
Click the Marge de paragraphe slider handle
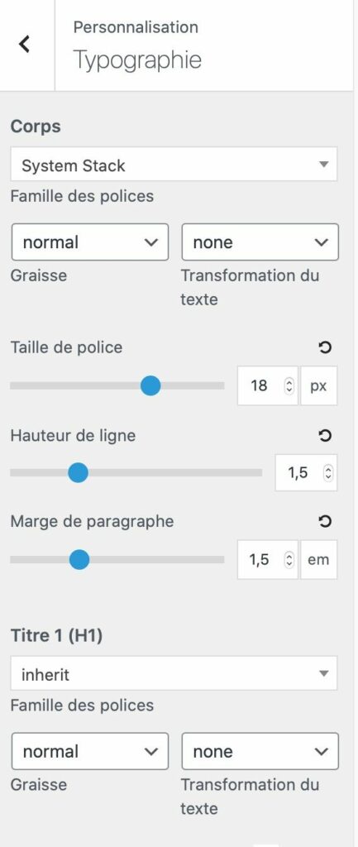79,560
